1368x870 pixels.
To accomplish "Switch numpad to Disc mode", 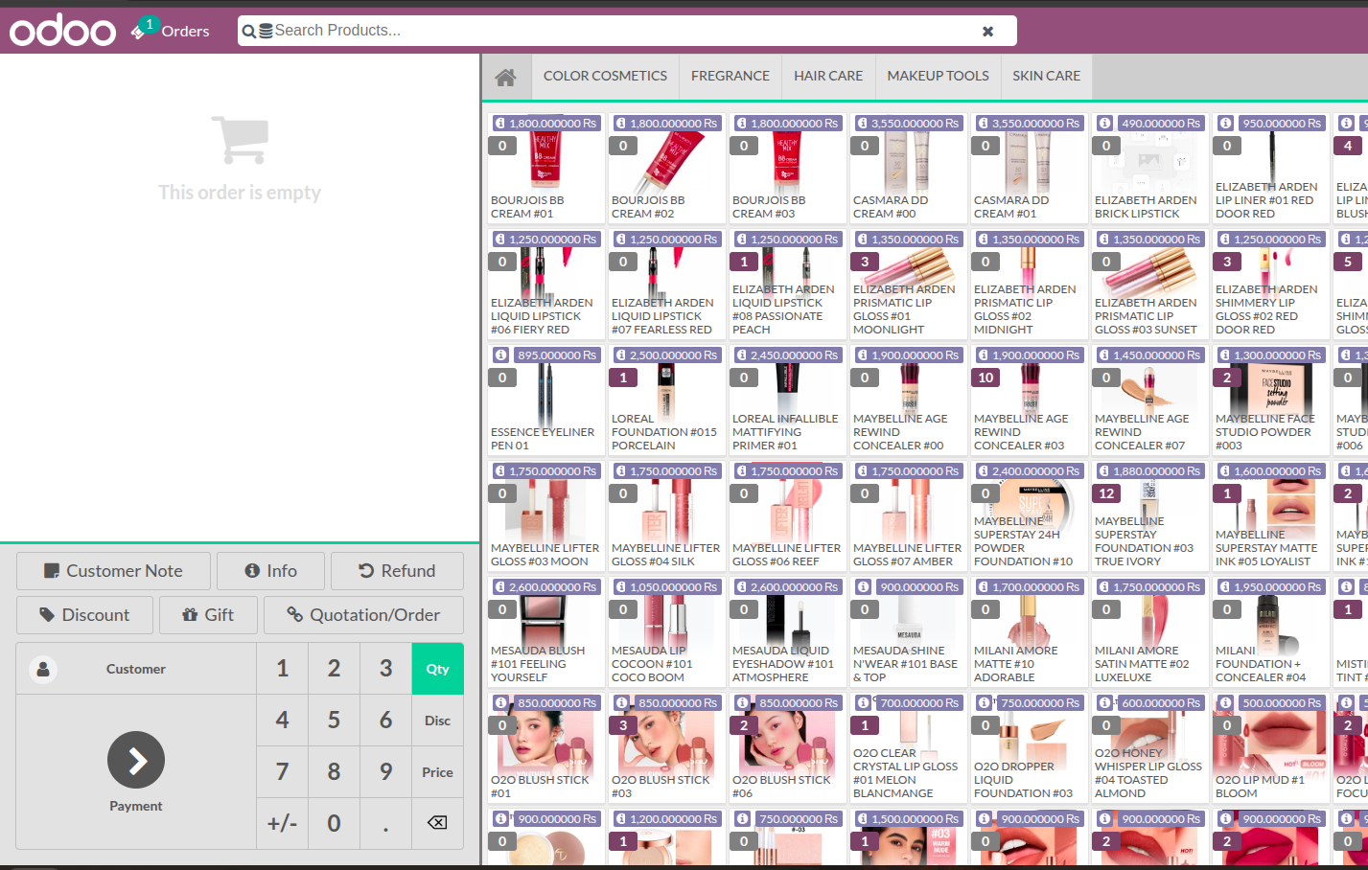I will point(437,720).
